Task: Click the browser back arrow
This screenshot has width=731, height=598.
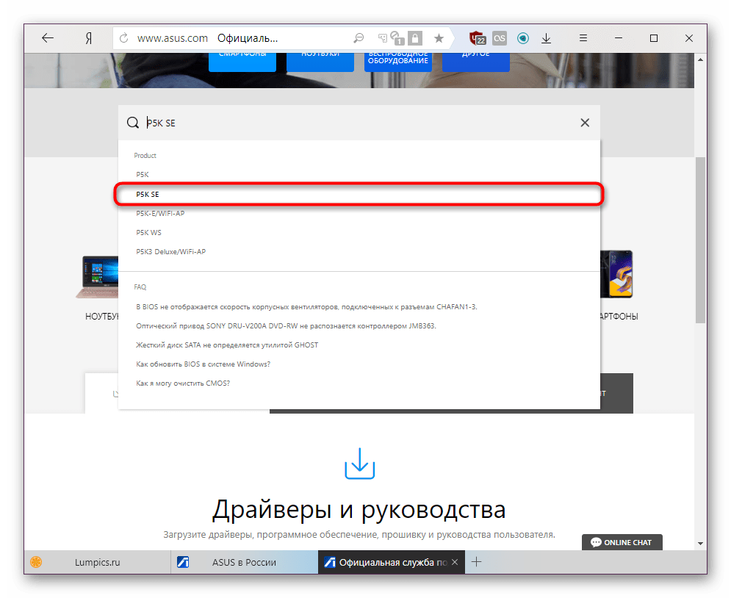Action: point(48,38)
